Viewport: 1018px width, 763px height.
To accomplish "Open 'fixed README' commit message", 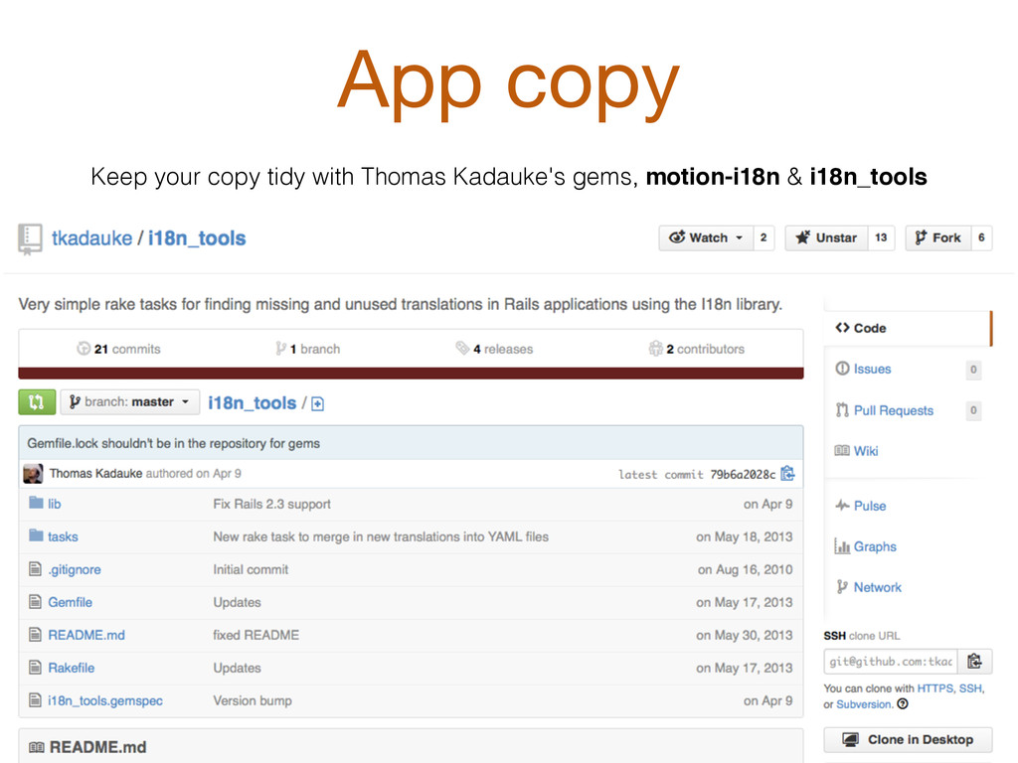I will tap(256, 635).
